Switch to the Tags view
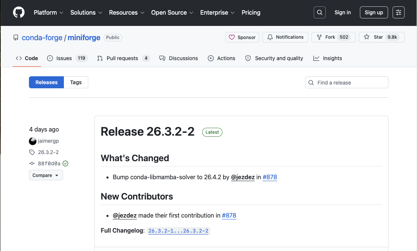 [x=76, y=82]
